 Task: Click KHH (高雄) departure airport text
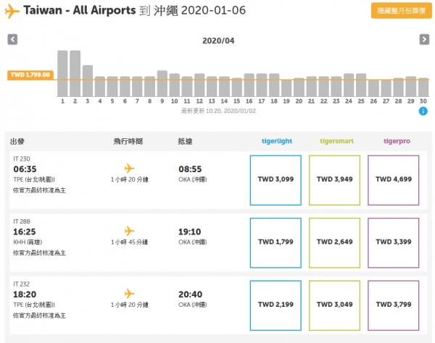28,242
